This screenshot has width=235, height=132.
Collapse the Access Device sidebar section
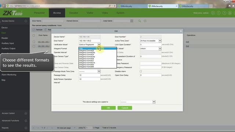[26, 21]
